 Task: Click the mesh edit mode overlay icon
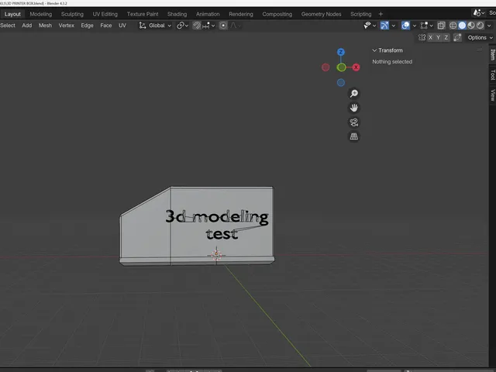tap(424, 26)
